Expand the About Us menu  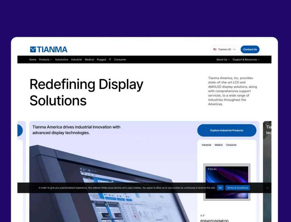coord(223,60)
